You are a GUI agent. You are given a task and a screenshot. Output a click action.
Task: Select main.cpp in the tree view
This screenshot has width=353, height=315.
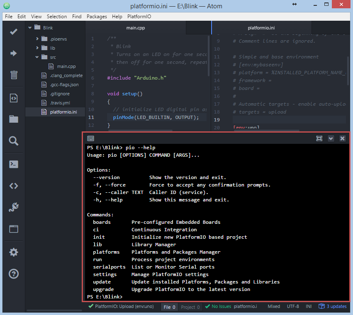point(66,66)
